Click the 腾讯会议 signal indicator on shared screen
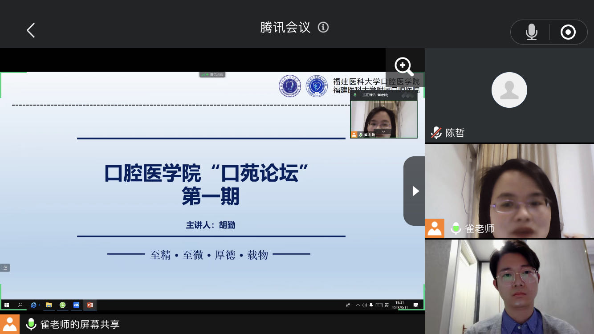The width and height of the screenshot is (594, 334). [212, 74]
